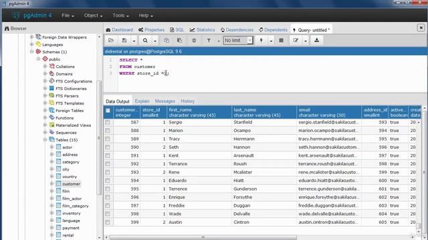The height and width of the screenshot is (240, 428).
Task: Click the Save query icon
Action: tap(124, 40)
